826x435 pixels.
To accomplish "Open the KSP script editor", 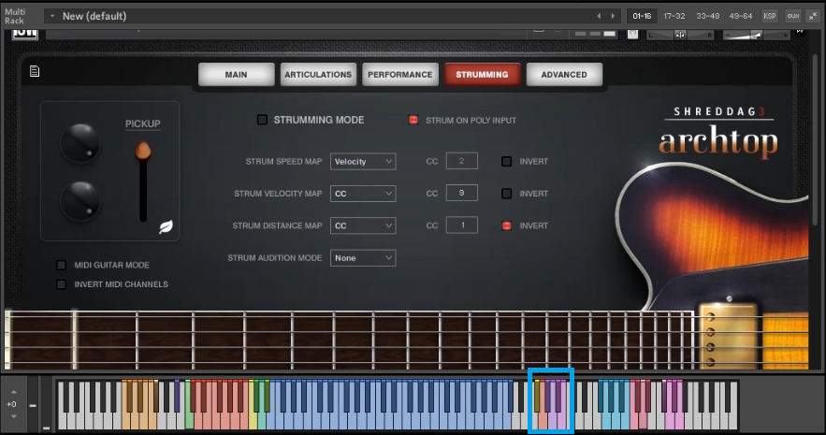I will coord(770,16).
